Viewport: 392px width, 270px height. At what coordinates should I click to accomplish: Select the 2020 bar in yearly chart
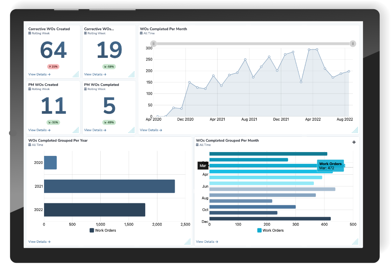coord(50,163)
